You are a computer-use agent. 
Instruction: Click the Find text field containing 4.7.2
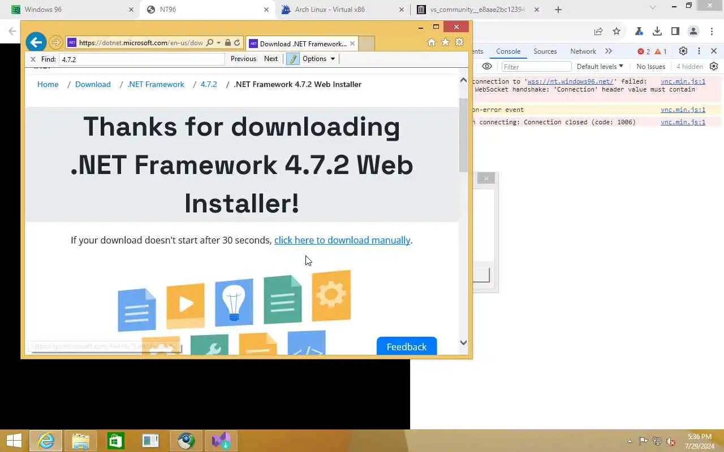click(142, 59)
